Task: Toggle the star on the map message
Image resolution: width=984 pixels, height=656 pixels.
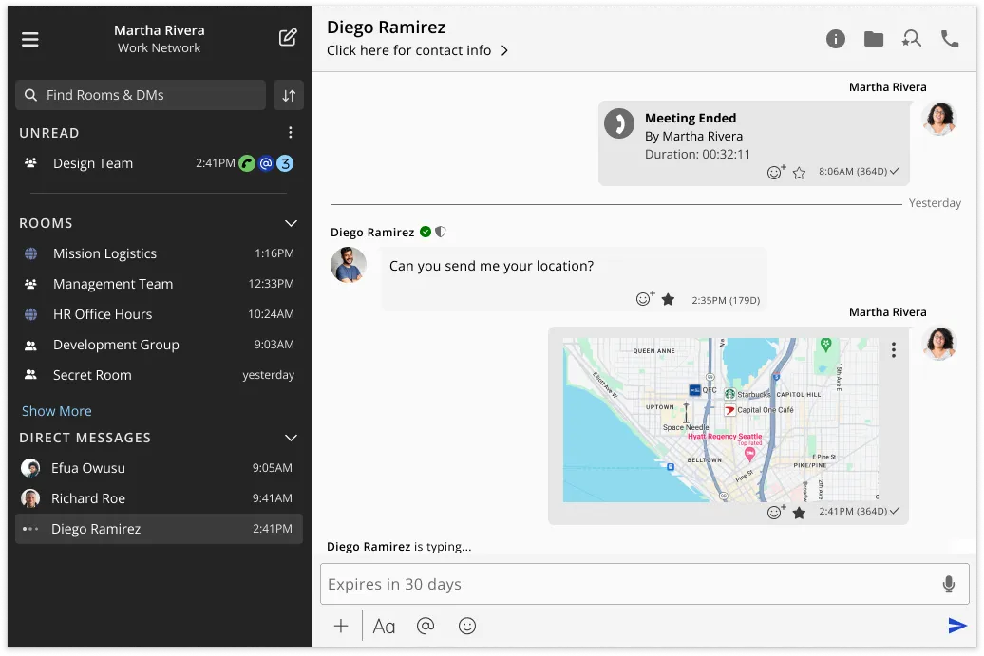Action: point(799,513)
